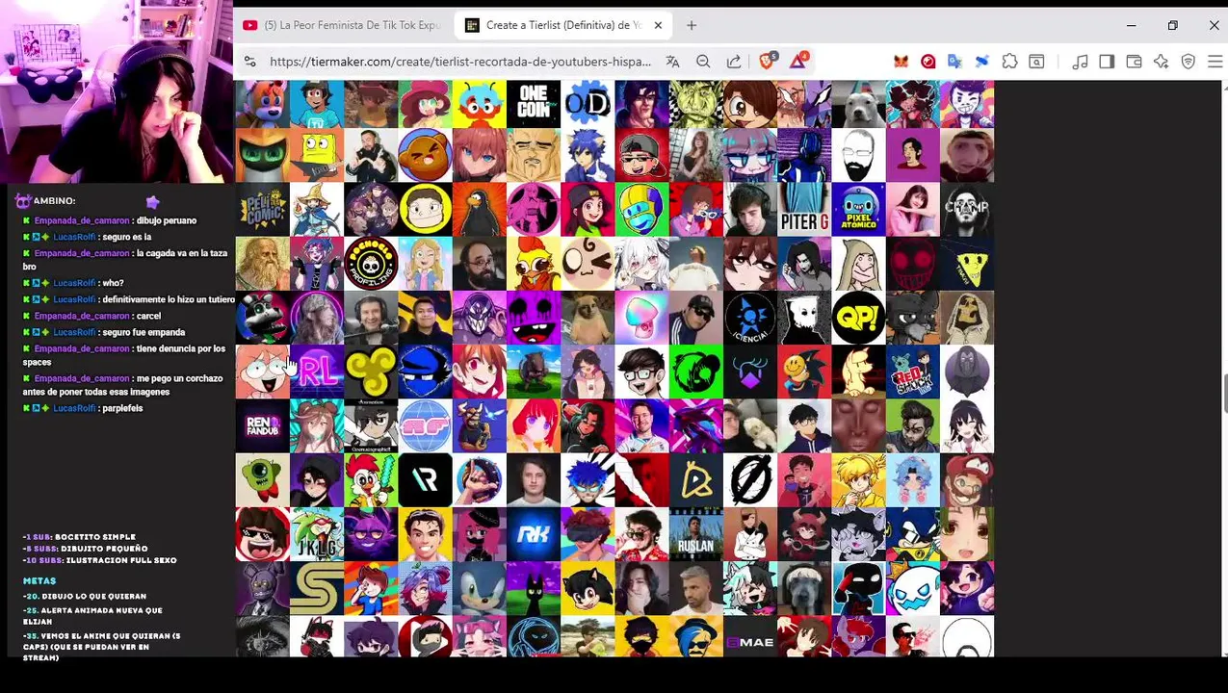The image size is (1228, 693).
Task: Select the white R on black thumbnail
Action: [425, 479]
